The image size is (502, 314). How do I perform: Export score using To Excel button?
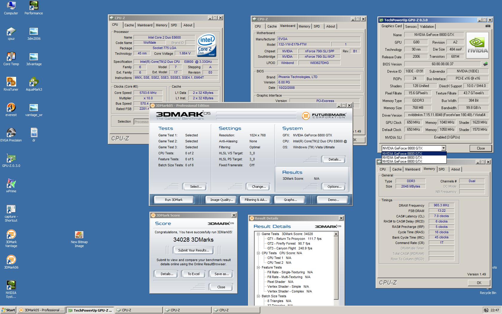pos(193,274)
